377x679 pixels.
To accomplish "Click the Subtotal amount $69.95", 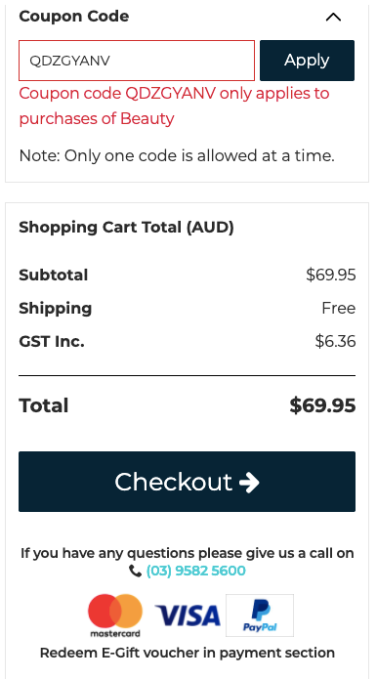I will click(331, 275).
